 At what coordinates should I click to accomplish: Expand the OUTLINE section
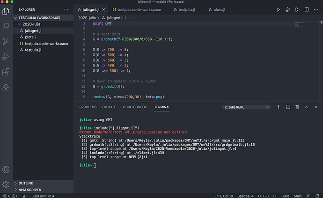tap(43, 183)
